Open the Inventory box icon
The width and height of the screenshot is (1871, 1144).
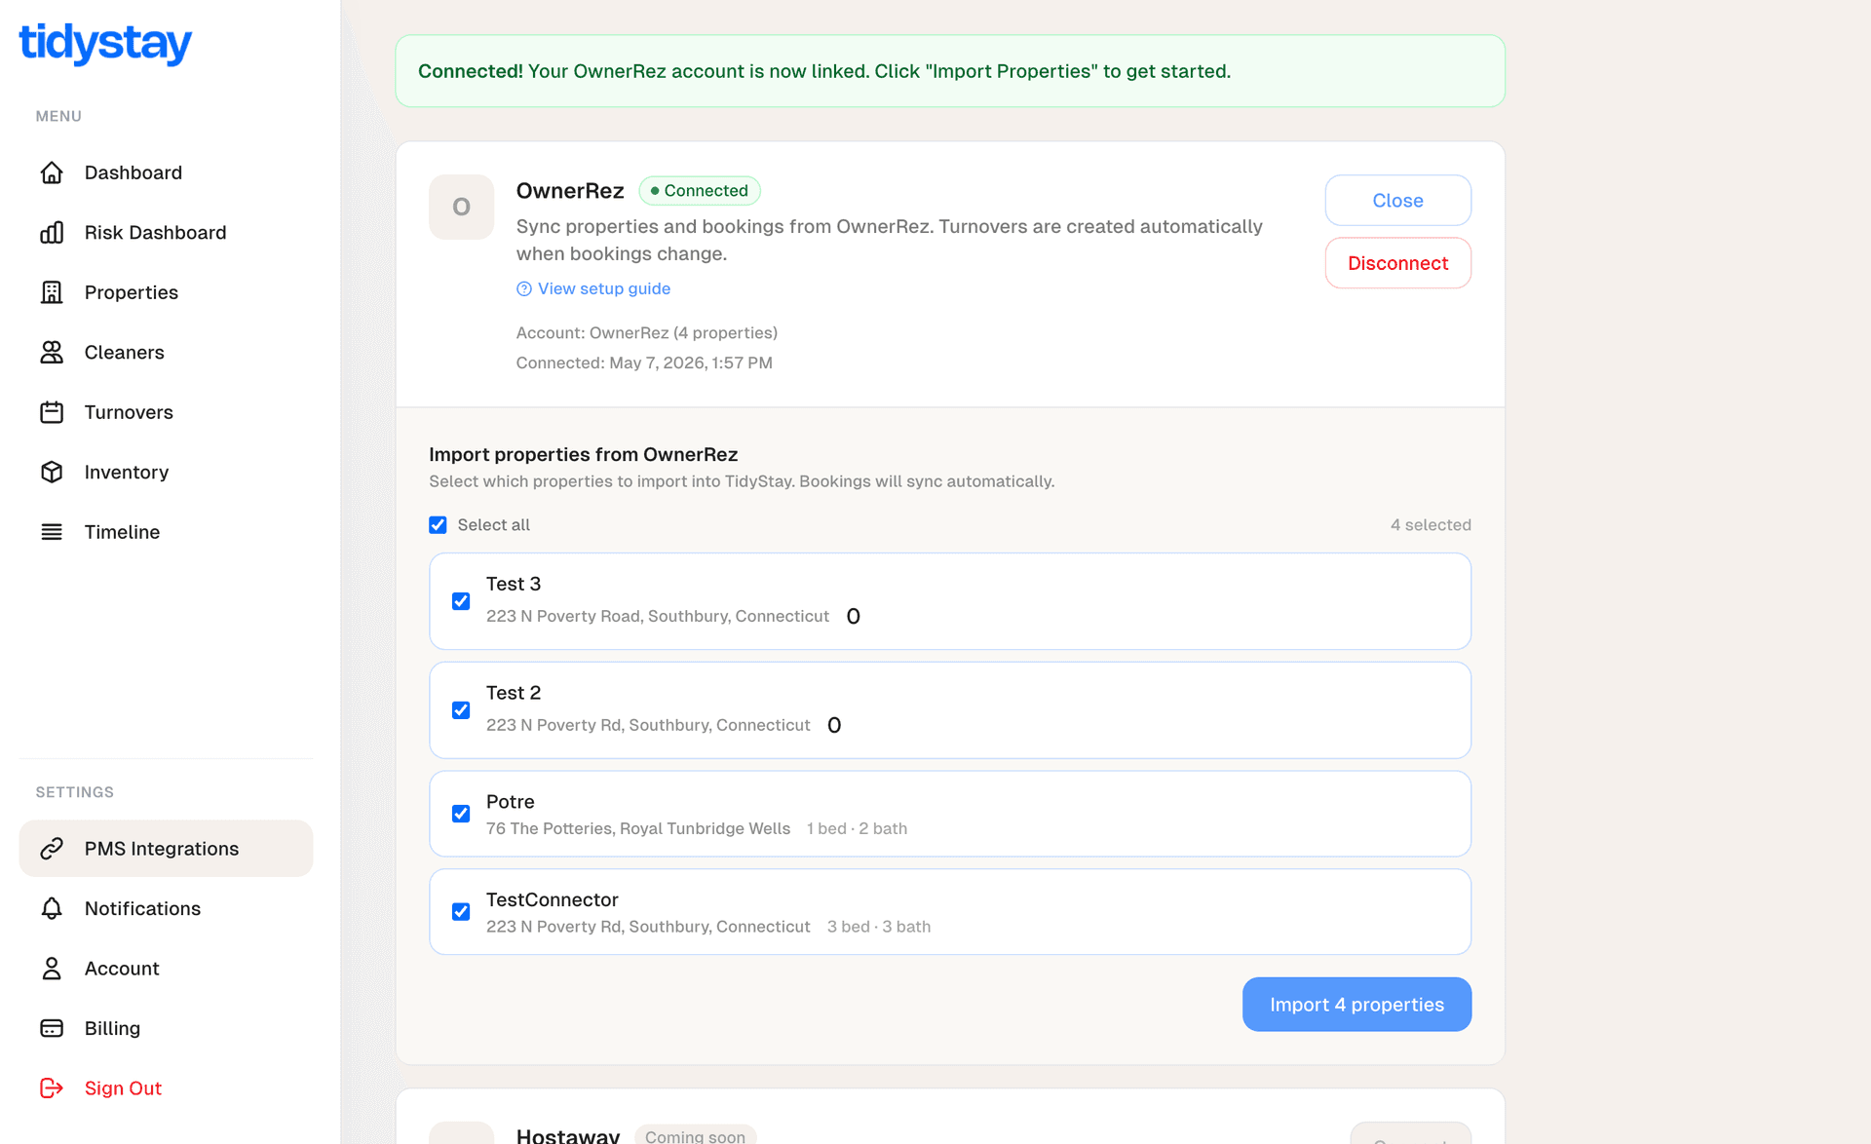pyautogui.click(x=52, y=472)
